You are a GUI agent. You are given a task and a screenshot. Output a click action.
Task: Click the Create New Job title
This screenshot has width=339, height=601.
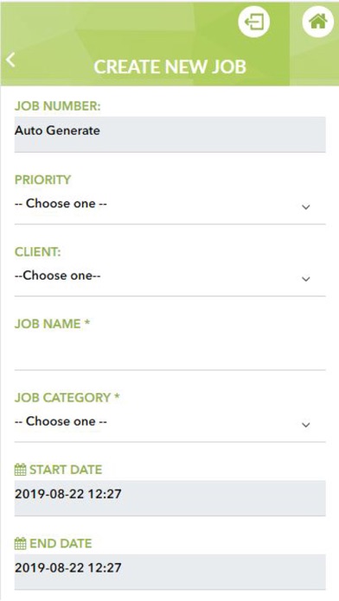pos(169,66)
